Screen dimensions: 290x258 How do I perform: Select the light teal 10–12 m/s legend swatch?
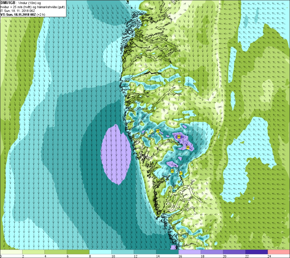click(x=123, y=252)
